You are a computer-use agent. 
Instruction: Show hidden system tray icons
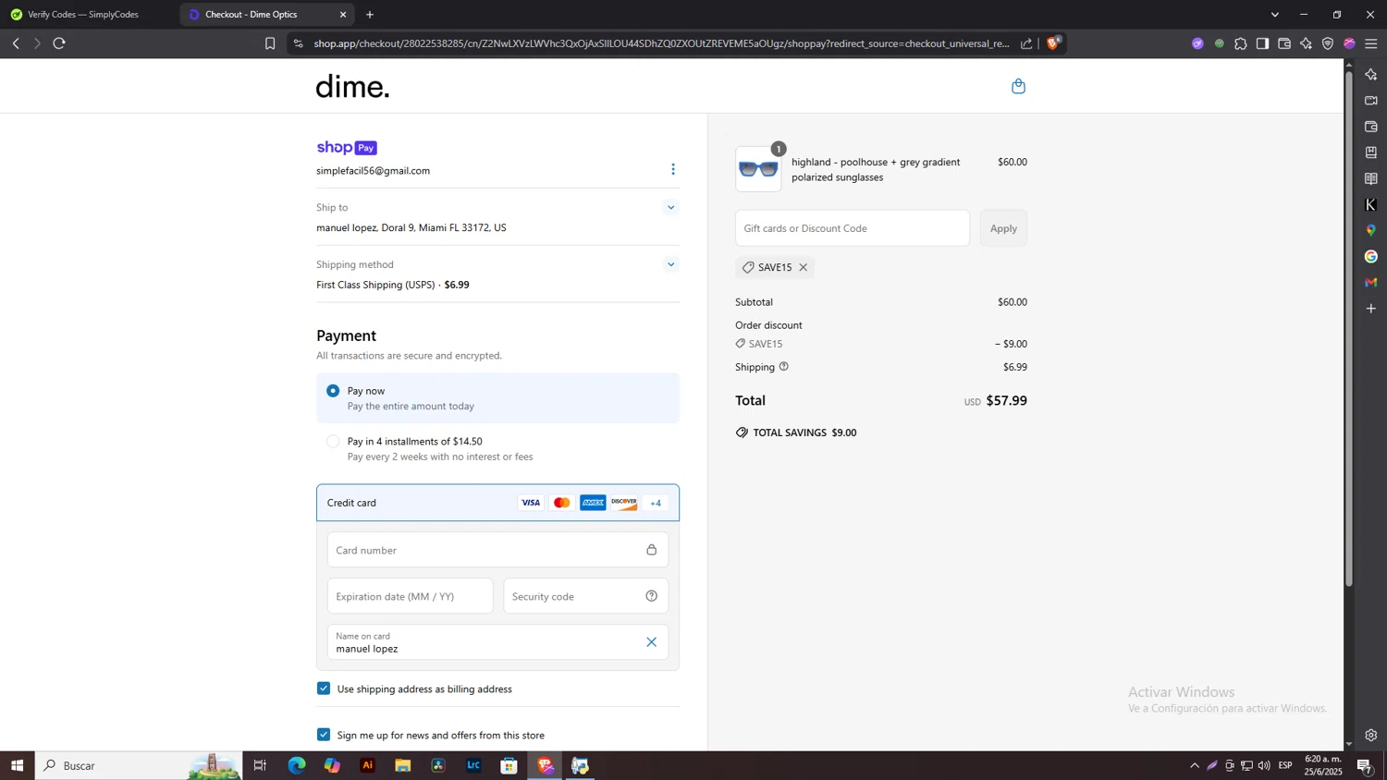(x=1195, y=765)
